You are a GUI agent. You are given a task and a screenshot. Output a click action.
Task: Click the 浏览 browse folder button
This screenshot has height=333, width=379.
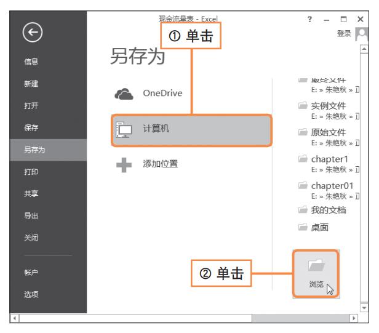316,274
